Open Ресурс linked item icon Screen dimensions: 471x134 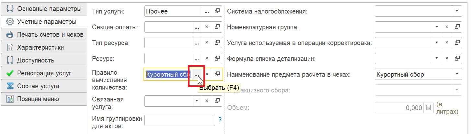point(217,59)
